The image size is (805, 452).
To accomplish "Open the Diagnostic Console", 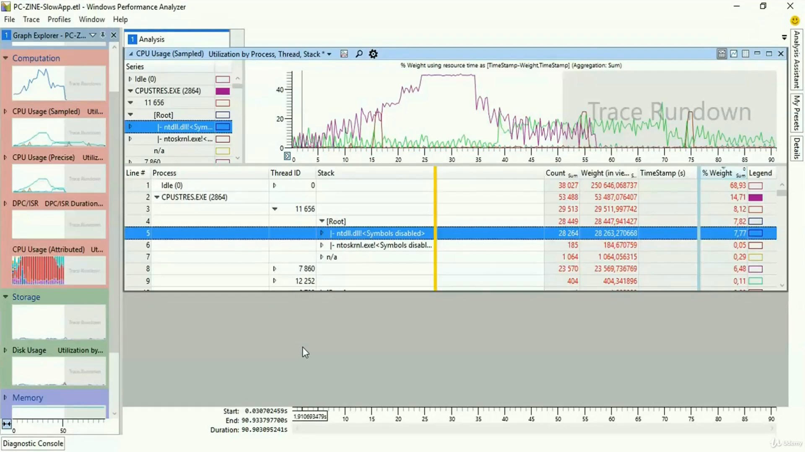I will [33, 443].
